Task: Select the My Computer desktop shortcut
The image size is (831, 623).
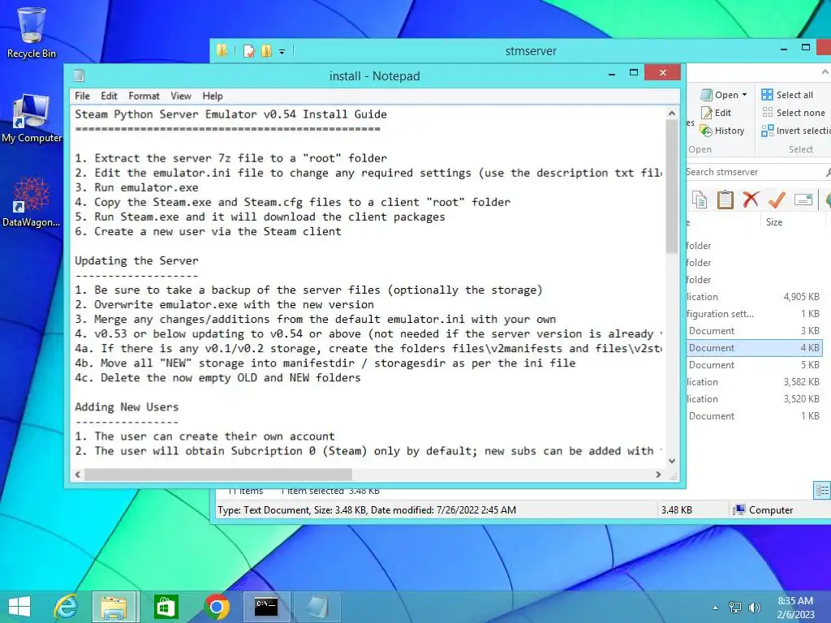Action: [x=32, y=118]
